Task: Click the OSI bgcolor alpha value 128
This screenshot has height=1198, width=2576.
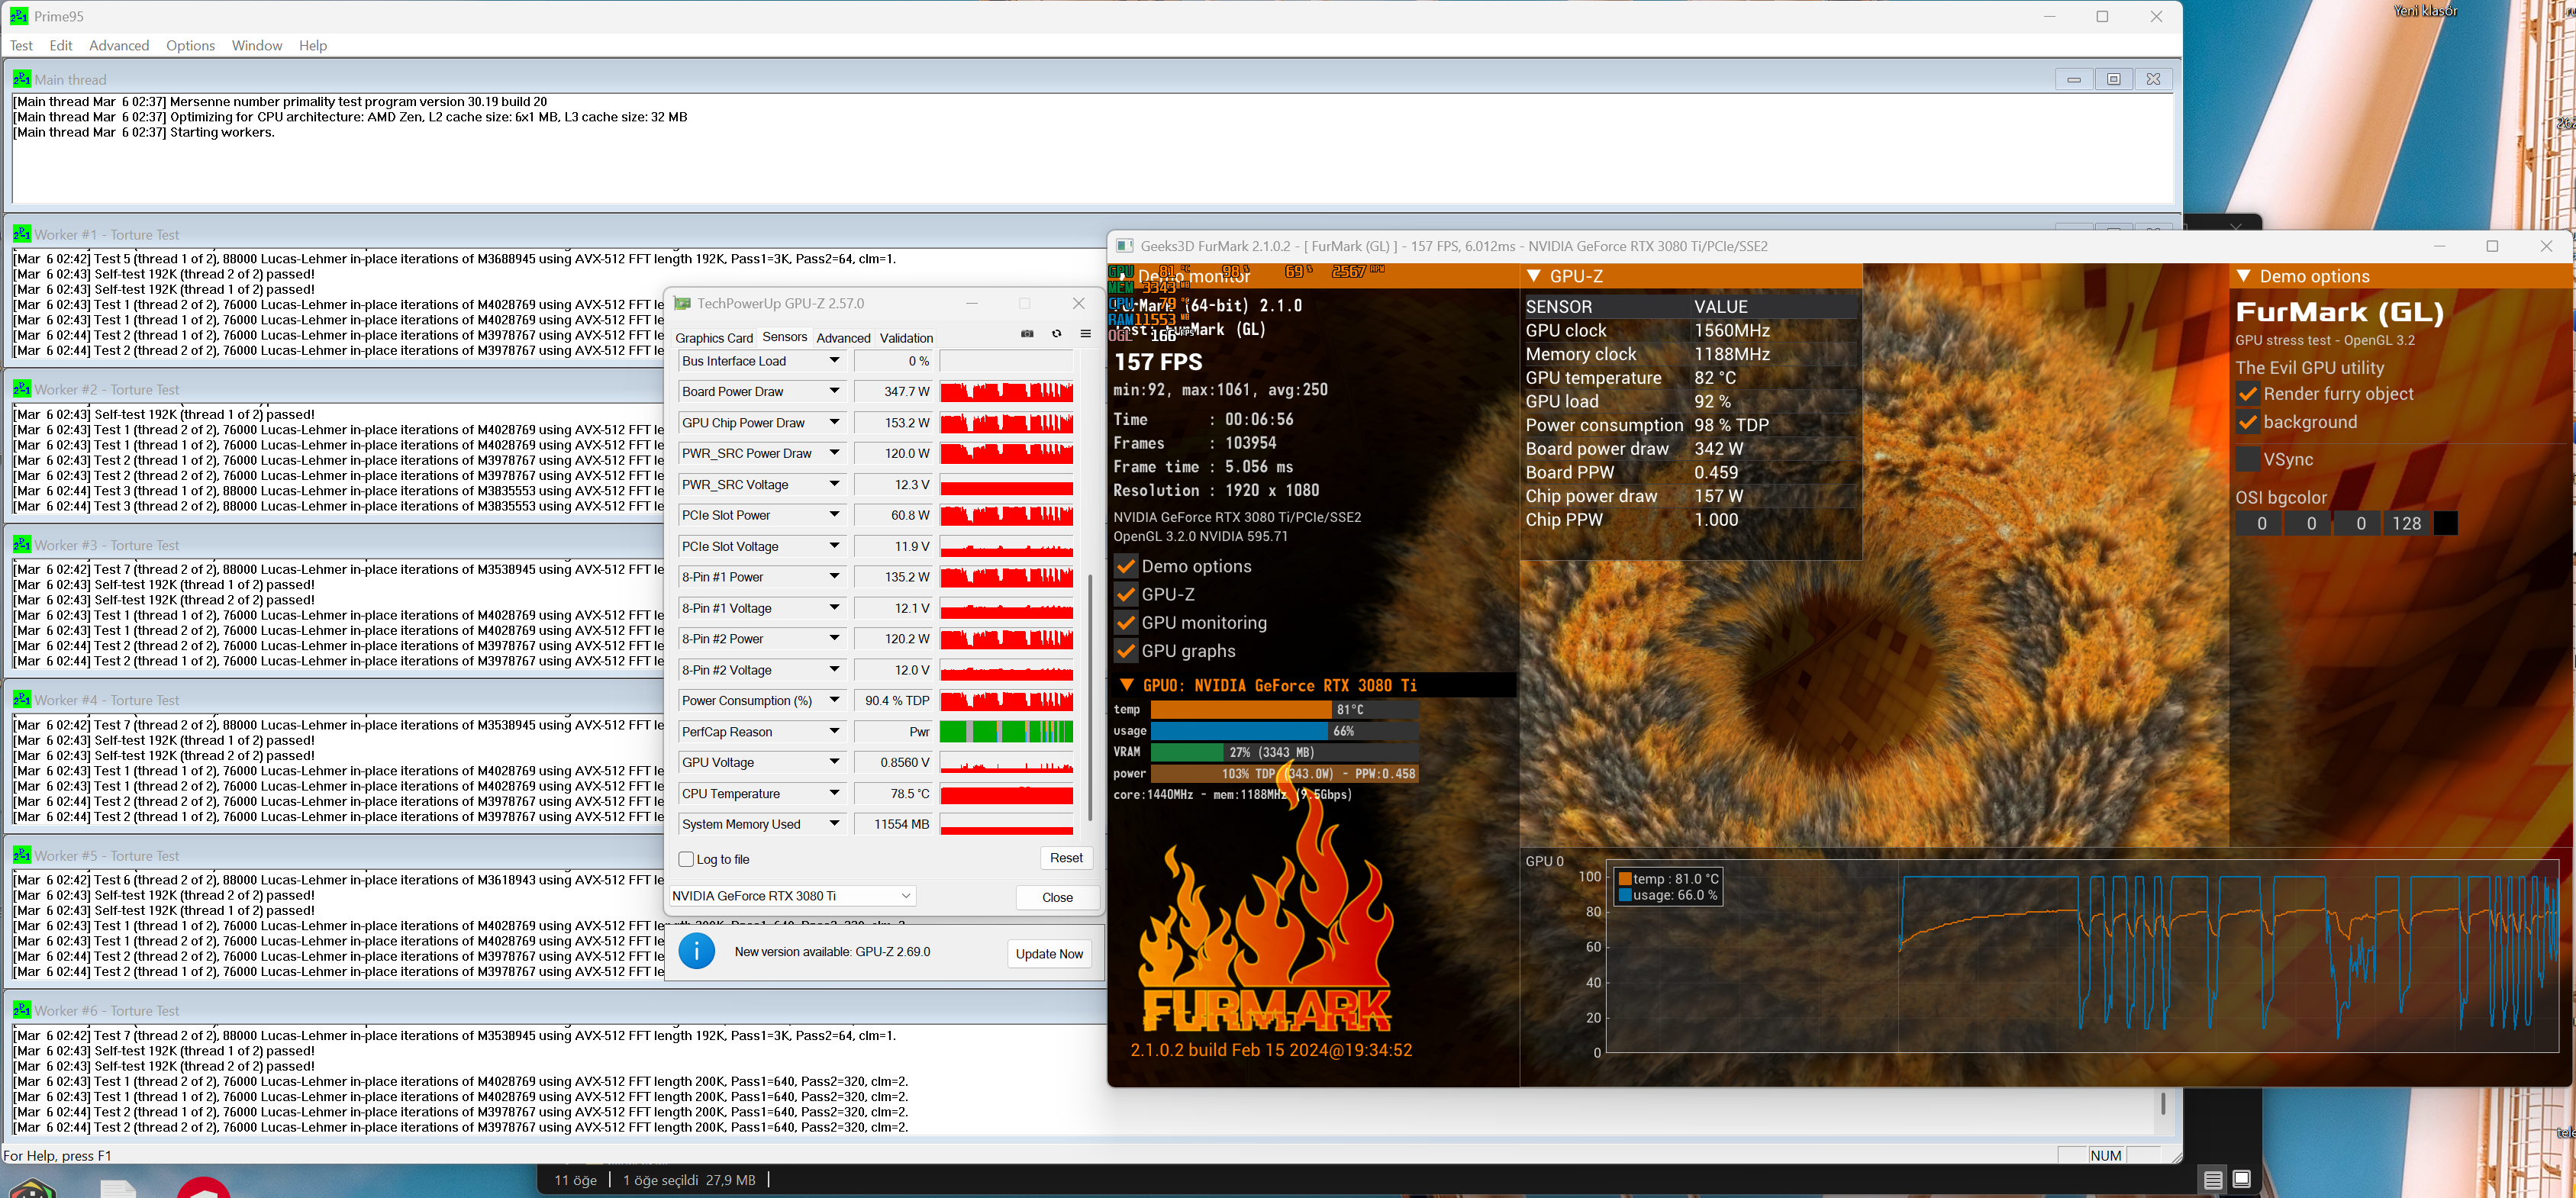Action: click(x=2407, y=523)
